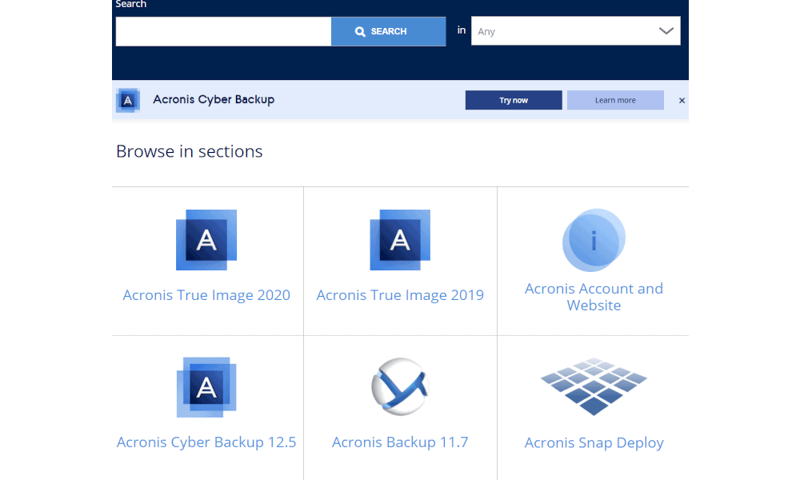Open the Acronis Cyber Backup 12.5 link
The image size is (800, 480).
click(206, 442)
